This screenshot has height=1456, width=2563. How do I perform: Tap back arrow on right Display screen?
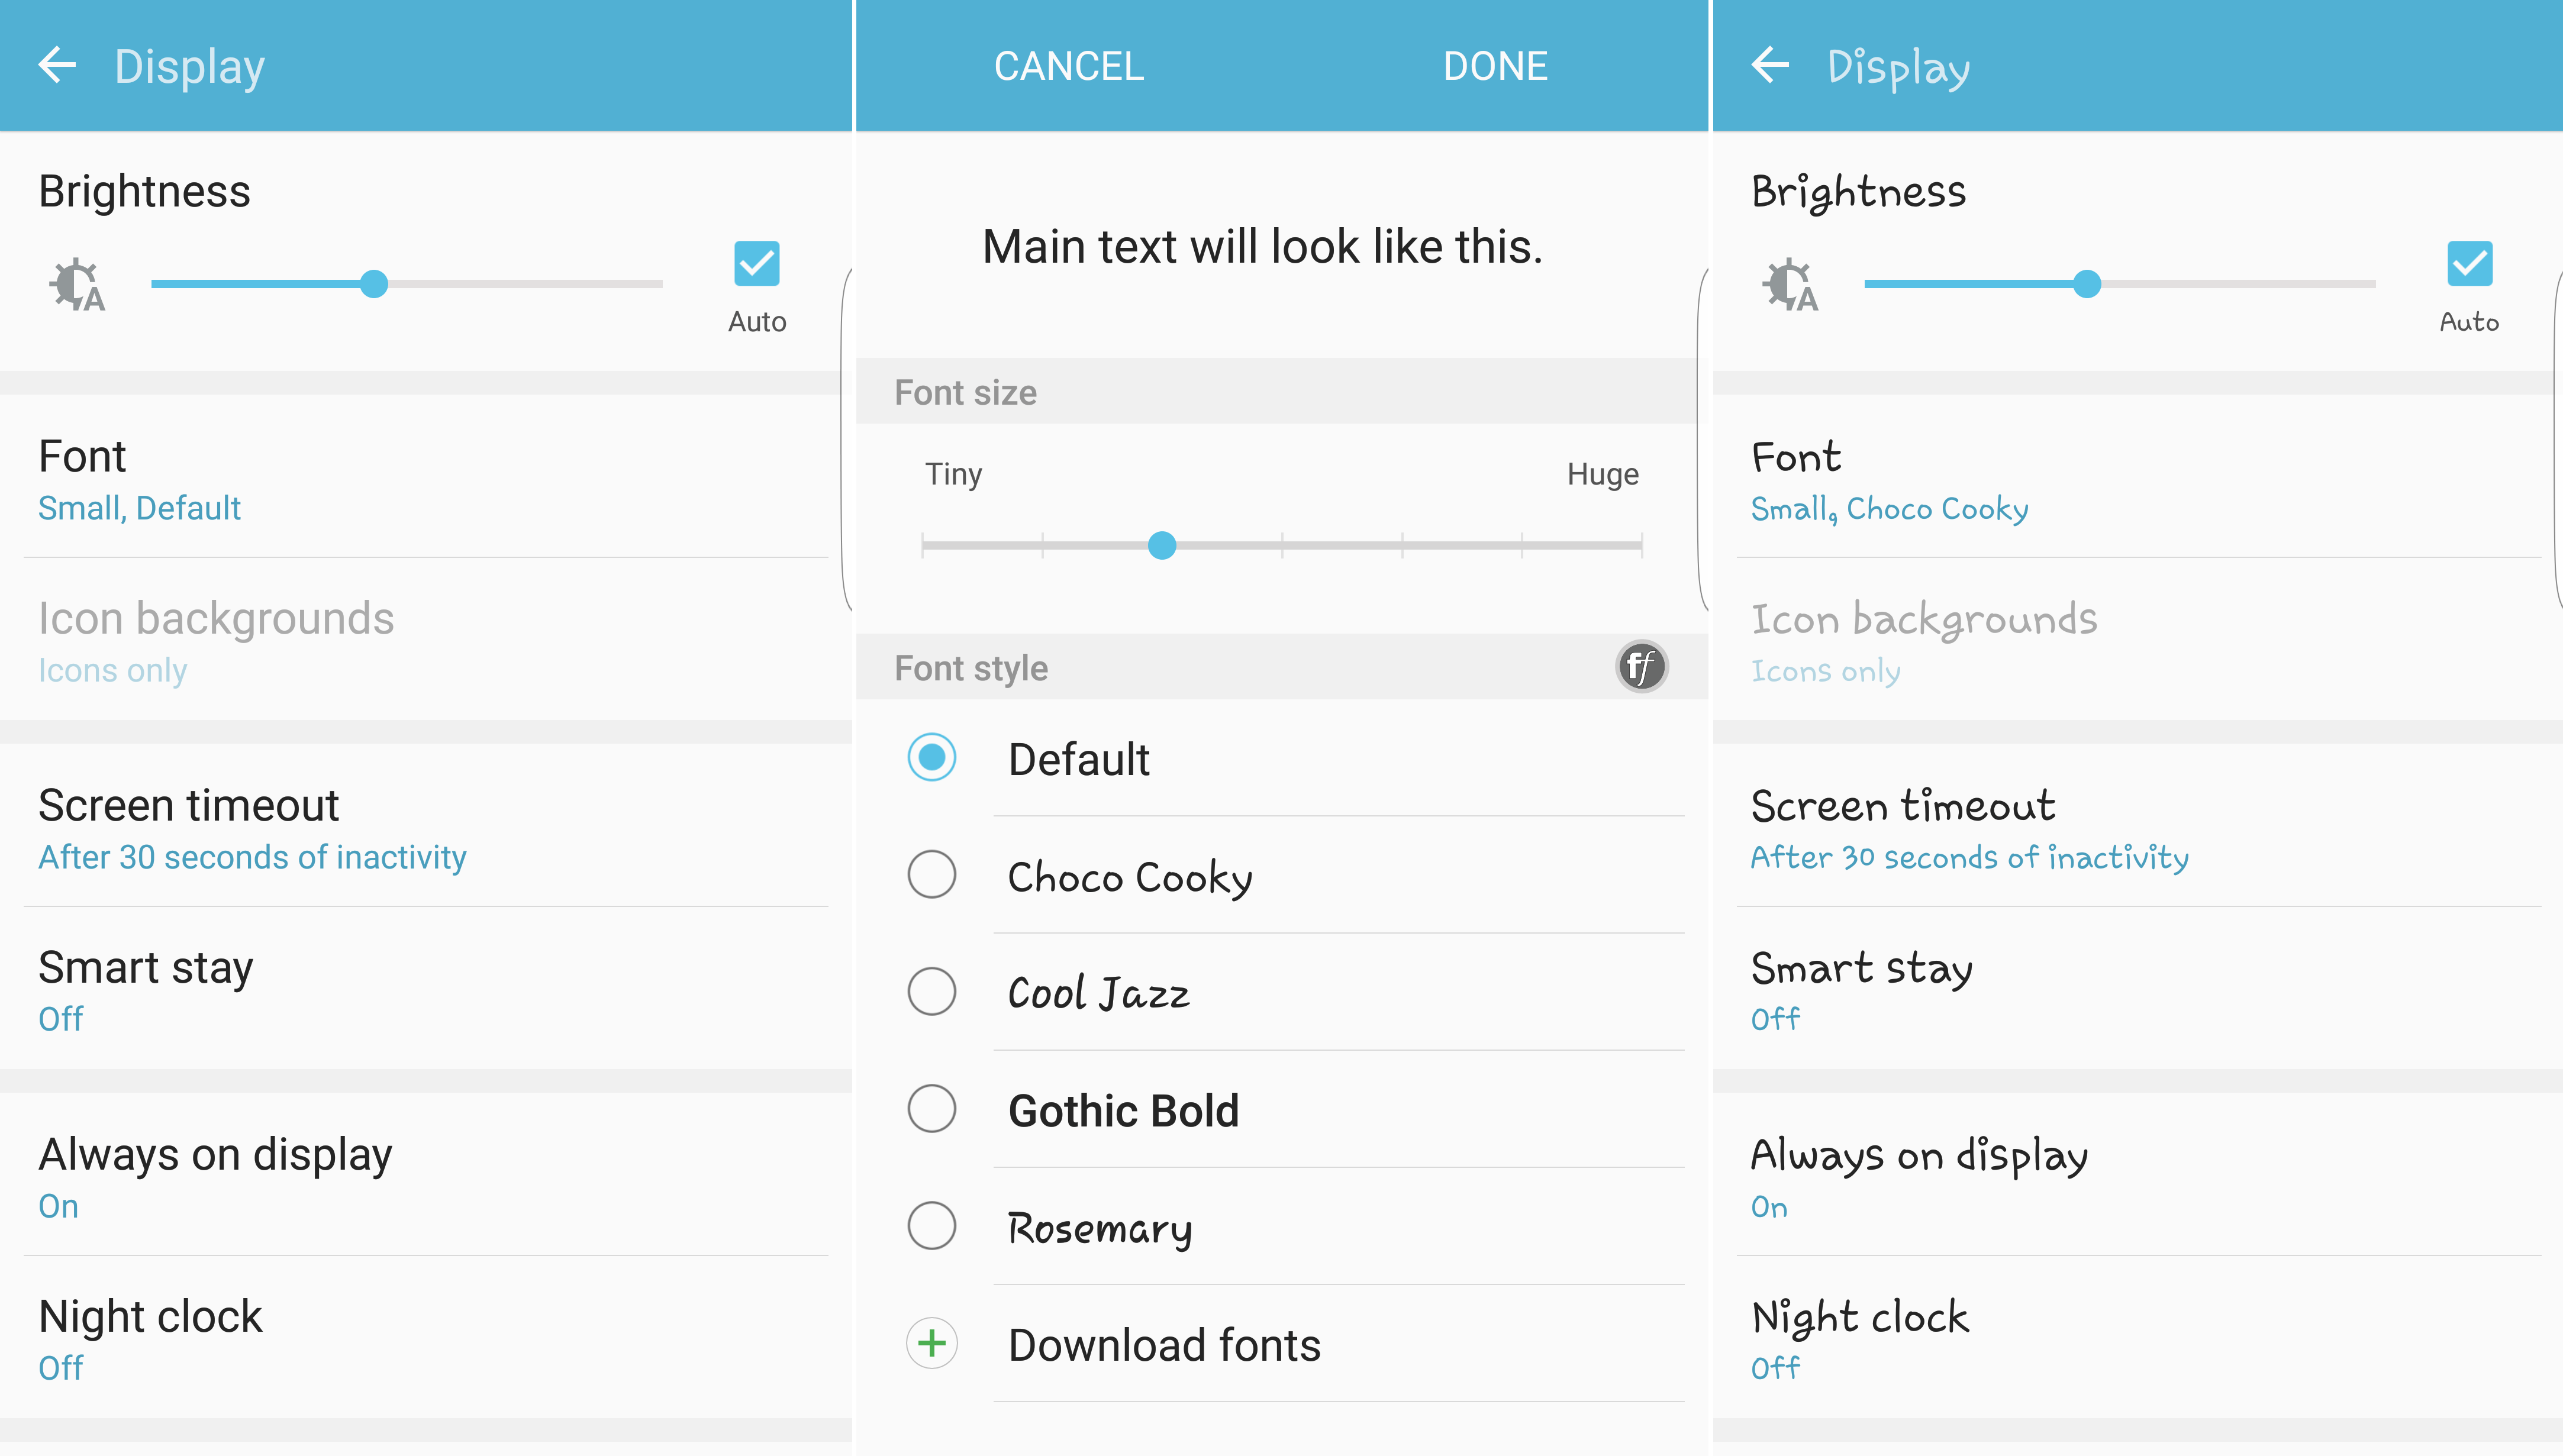pyautogui.click(x=1770, y=66)
